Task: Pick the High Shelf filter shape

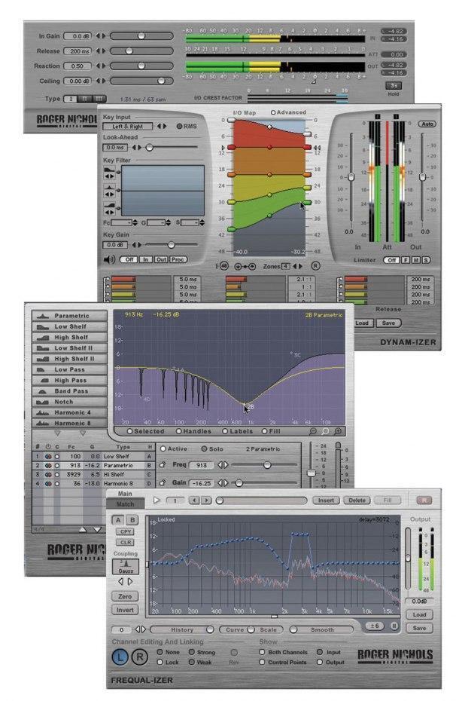Action: tap(70, 337)
